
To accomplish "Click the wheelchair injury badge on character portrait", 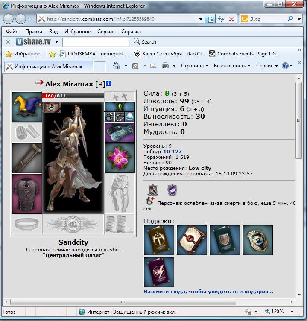I will point(52,107).
